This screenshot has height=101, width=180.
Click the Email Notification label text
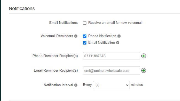point(102,43)
